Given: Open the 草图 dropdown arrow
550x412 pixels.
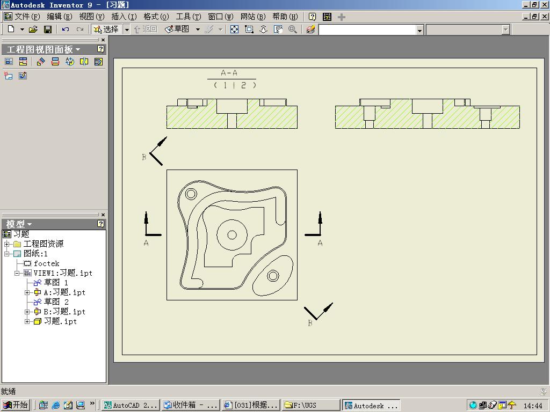Looking at the screenshot, I should pyautogui.click(x=198, y=30).
